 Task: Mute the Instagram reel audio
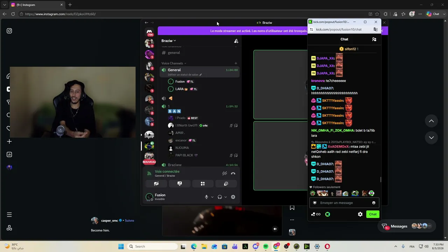point(275,229)
